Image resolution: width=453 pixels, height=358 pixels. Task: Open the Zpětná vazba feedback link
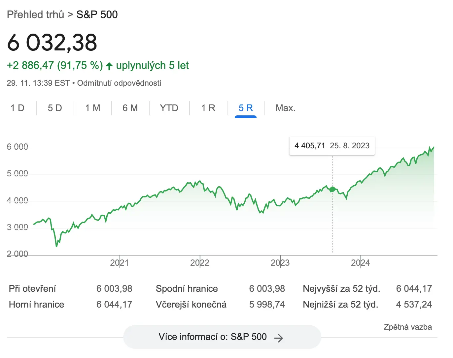[407, 327]
